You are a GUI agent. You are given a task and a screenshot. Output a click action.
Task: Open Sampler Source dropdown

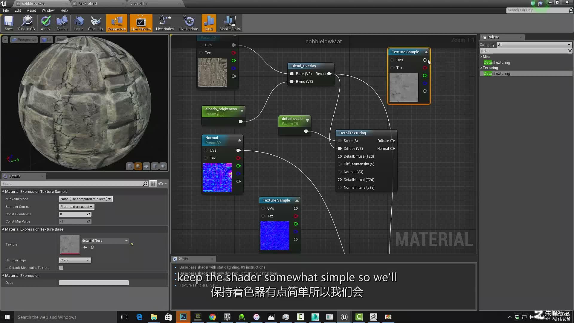tap(77, 207)
